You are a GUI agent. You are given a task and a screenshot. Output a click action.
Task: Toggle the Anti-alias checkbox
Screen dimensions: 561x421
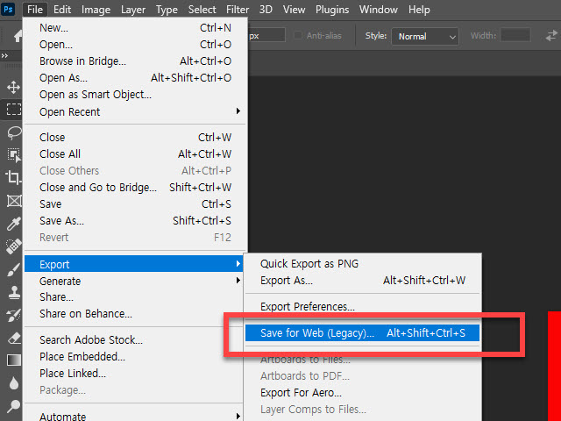click(x=298, y=35)
